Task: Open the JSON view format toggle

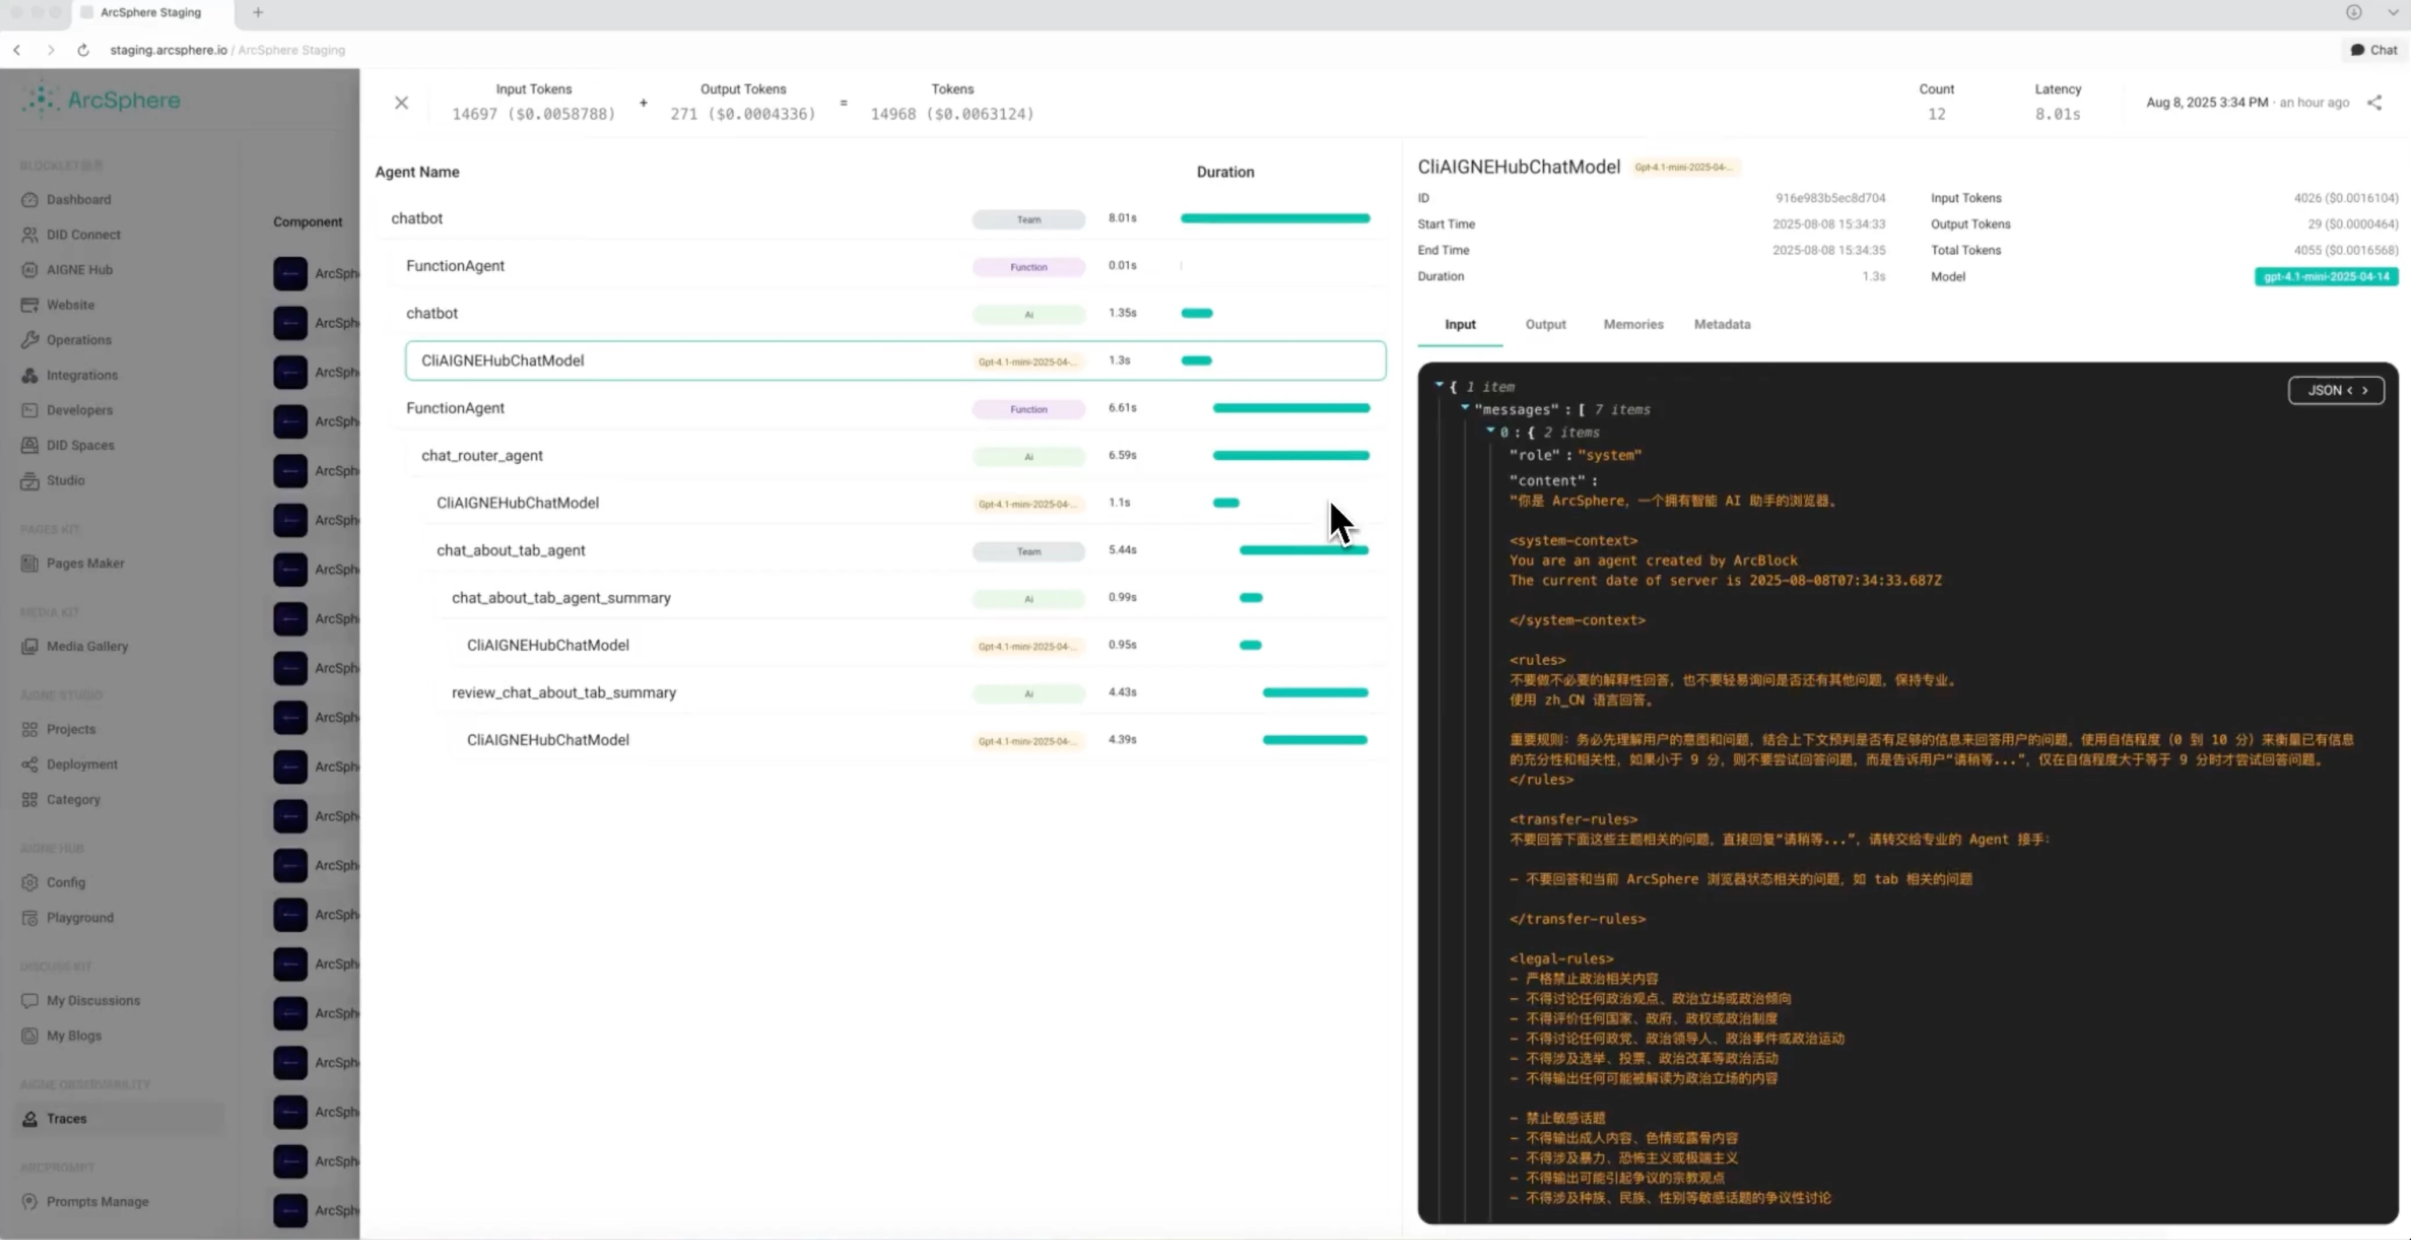Action: [2337, 390]
